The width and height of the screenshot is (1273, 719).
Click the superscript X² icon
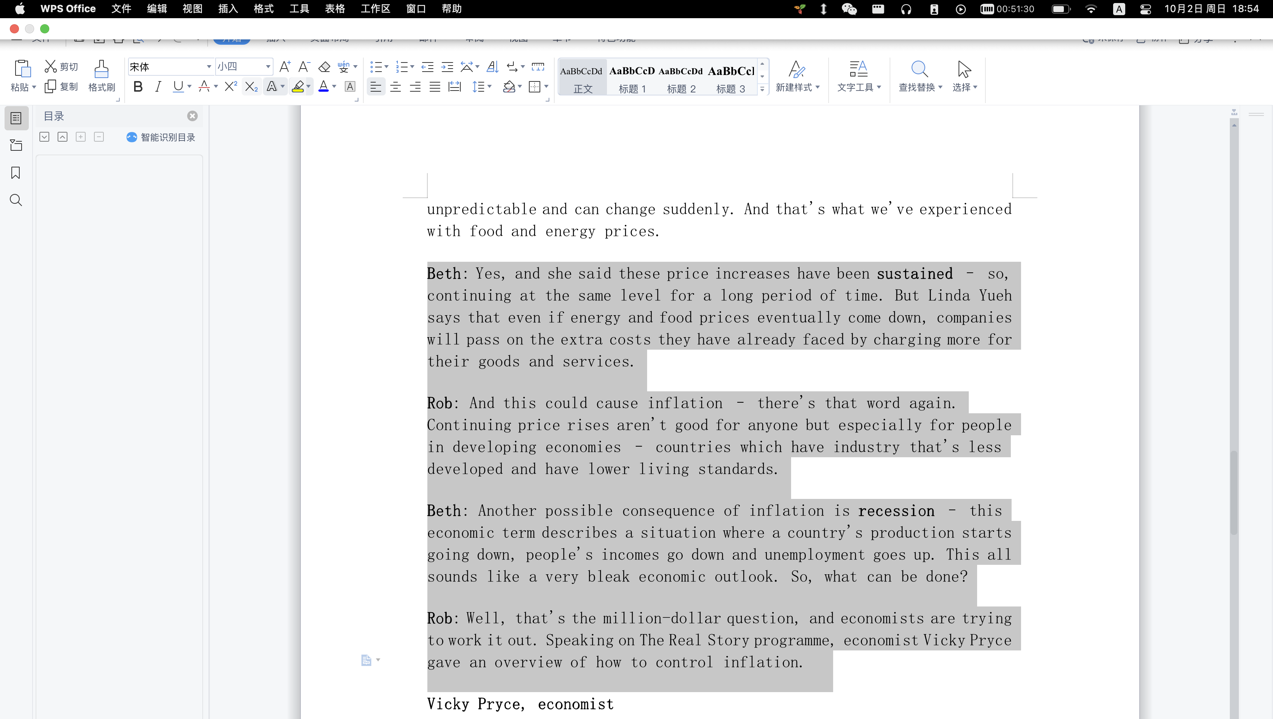pyautogui.click(x=230, y=87)
